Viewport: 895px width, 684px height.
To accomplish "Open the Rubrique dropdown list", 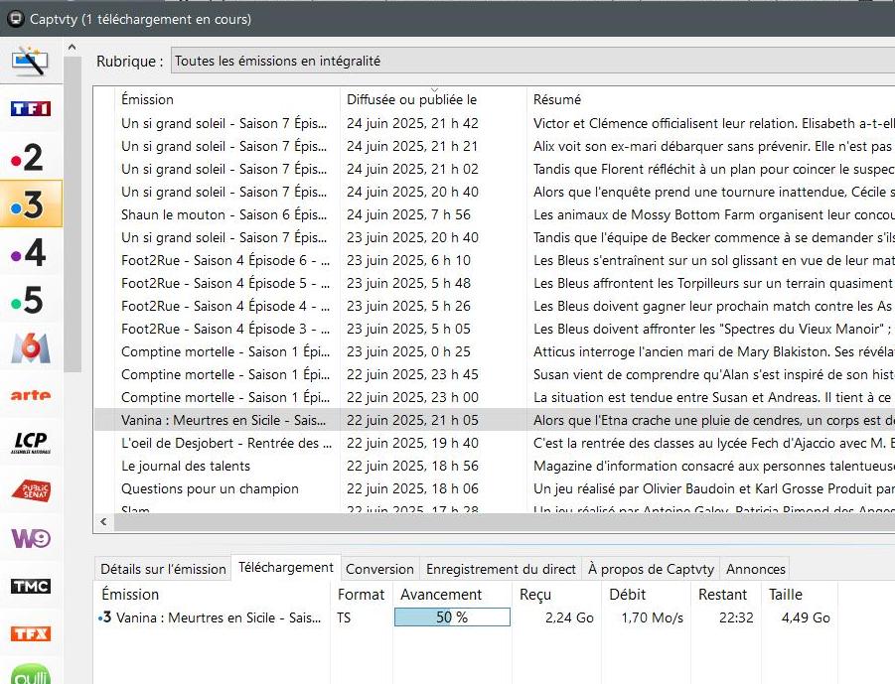I will 532,61.
